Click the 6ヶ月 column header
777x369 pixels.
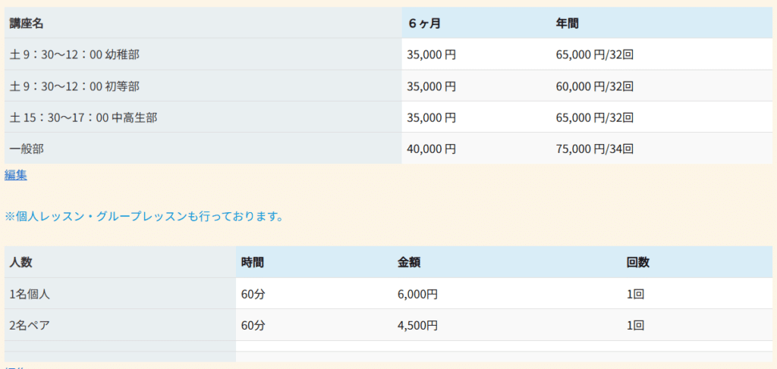(x=424, y=23)
